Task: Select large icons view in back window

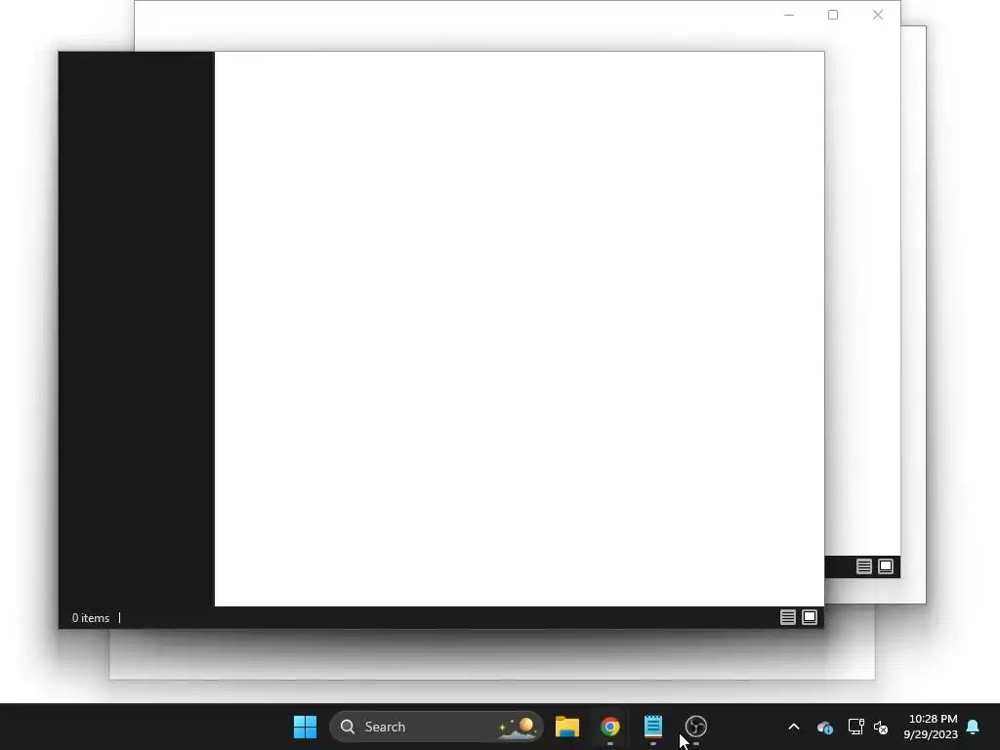Action: tap(886, 566)
